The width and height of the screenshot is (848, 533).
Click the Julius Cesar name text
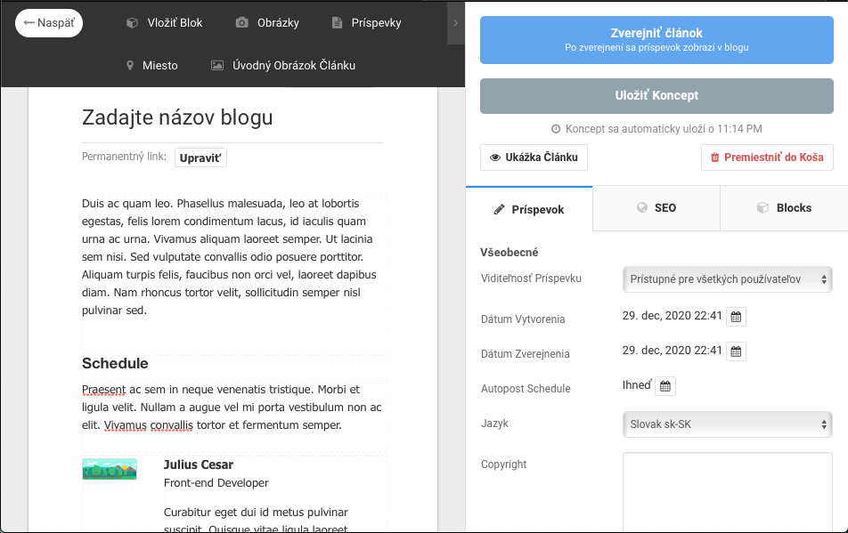[199, 464]
